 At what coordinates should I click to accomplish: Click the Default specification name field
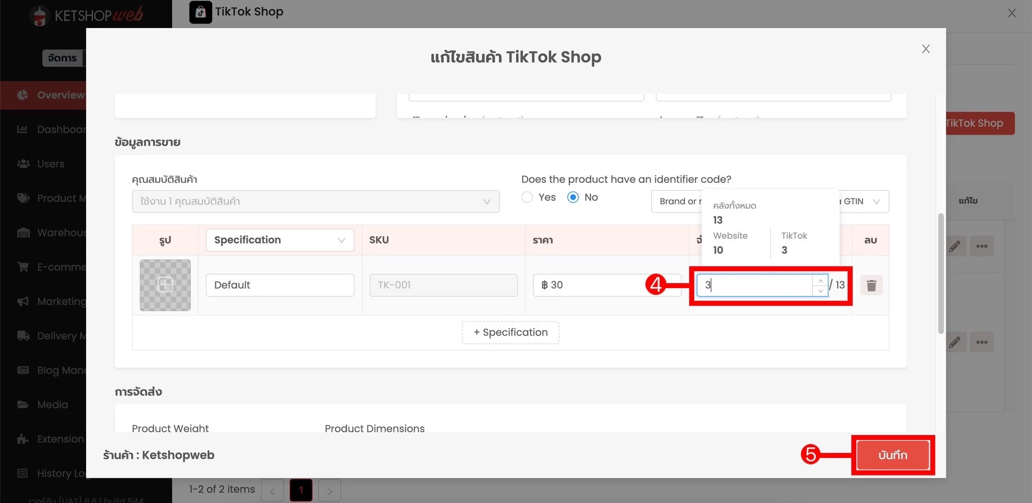tap(280, 285)
